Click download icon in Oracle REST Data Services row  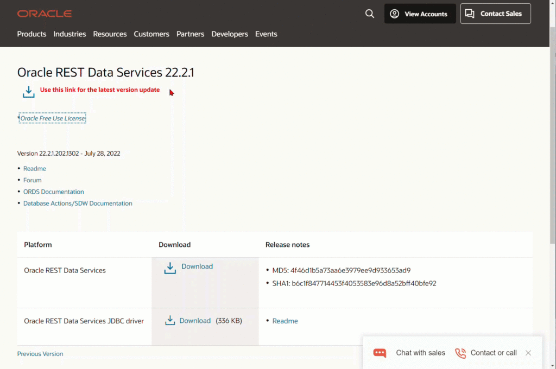170,268
